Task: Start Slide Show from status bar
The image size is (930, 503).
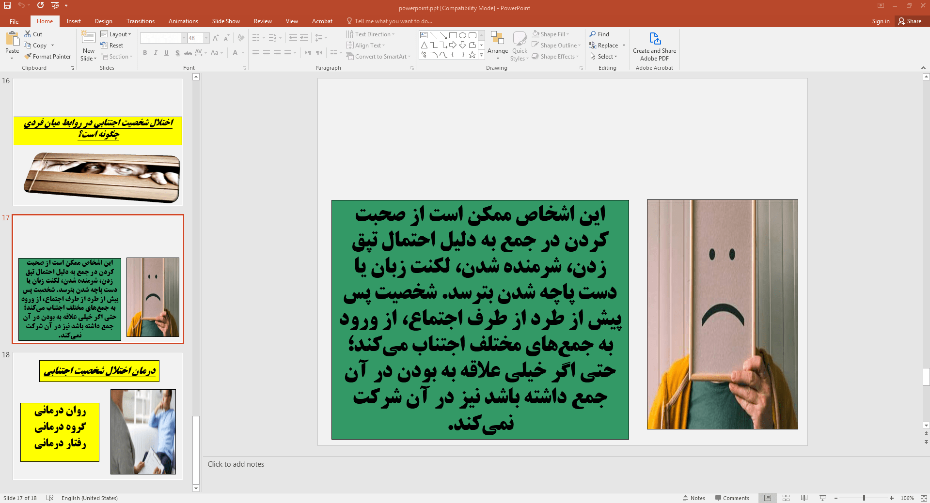Action: [x=822, y=498]
